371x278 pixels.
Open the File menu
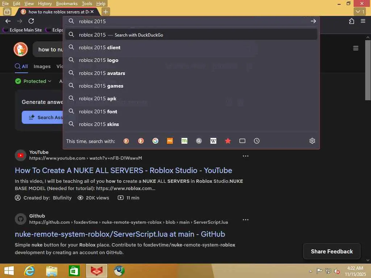[5, 4]
